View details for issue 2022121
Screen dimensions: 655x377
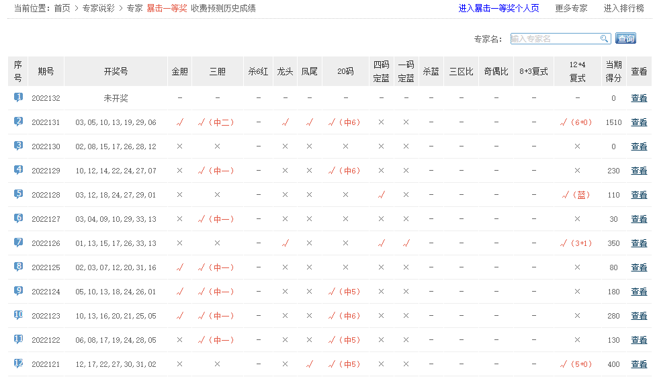(x=639, y=364)
